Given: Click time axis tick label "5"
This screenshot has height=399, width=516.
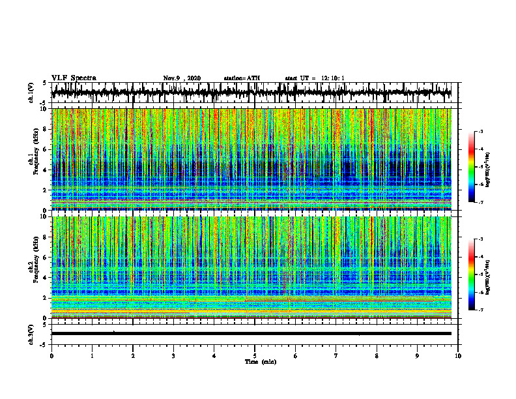Looking at the screenshot, I should click(255, 356).
